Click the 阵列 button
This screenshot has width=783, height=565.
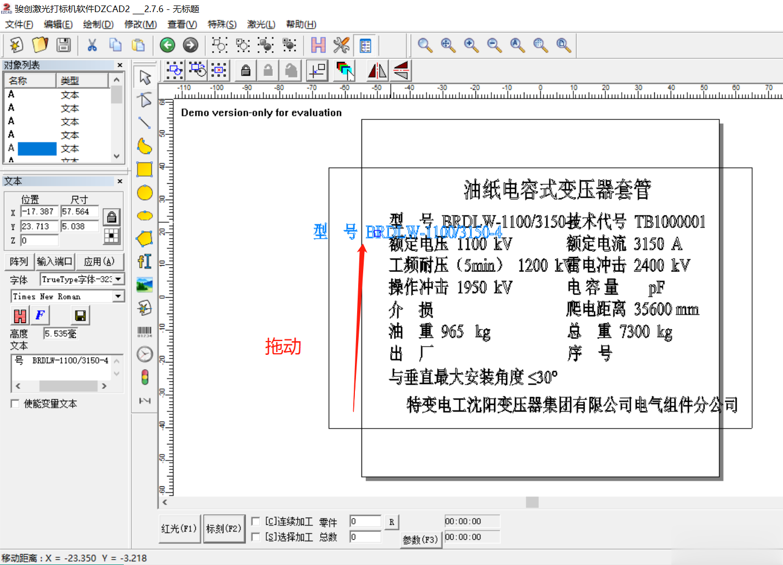[19, 261]
